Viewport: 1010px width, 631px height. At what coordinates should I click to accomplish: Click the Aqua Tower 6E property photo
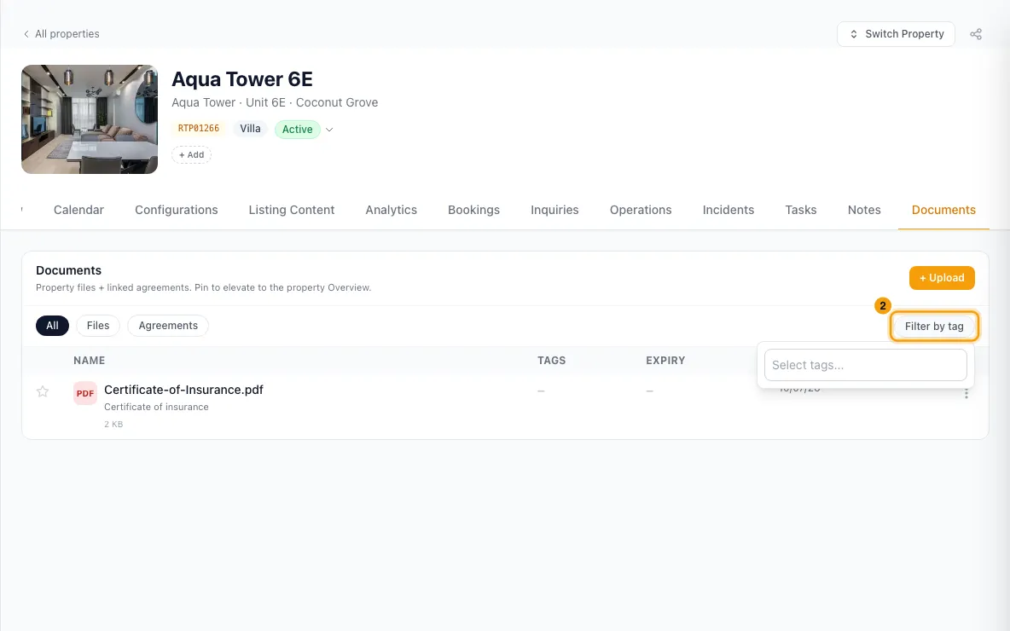point(90,119)
